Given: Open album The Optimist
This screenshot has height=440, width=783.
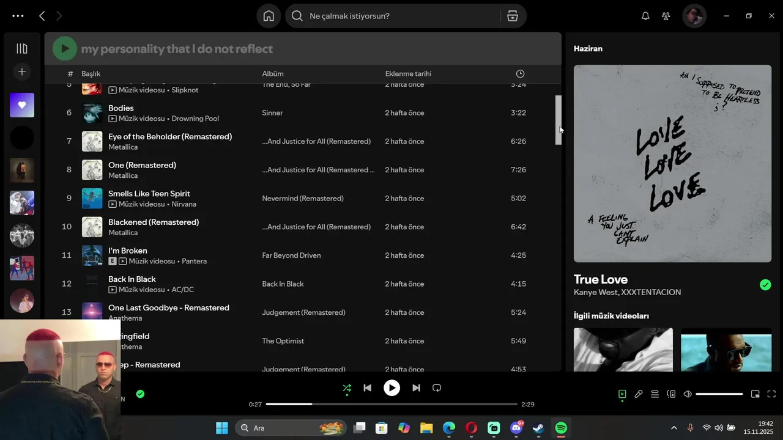Looking at the screenshot, I should tap(283, 341).
